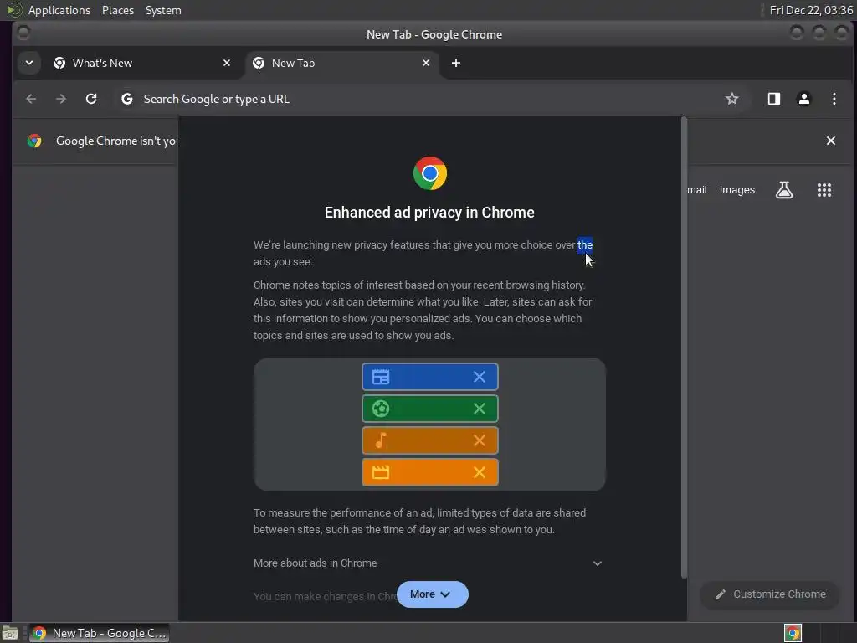This screenshot has width=857, height=643.
Task: Open the Google apps grid
Action: pyautogui.click(x=824, y=190)
